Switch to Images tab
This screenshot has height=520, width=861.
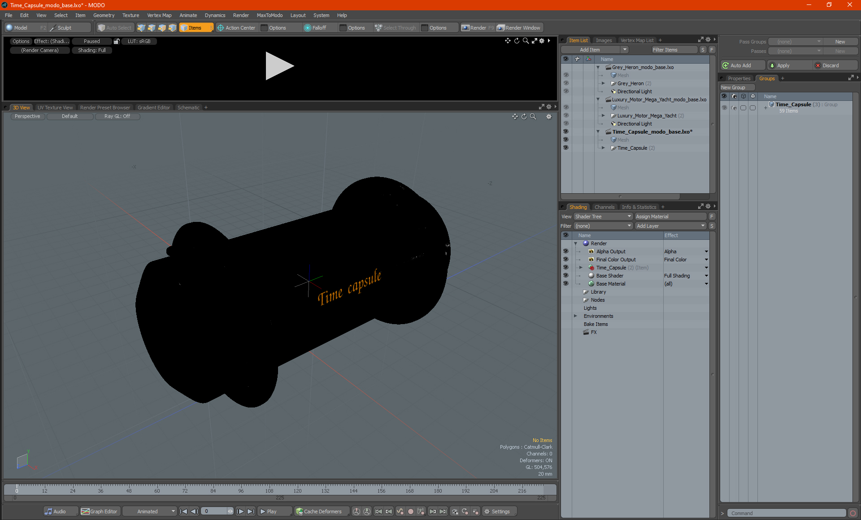pyautogui.click(x=604, y=40)
